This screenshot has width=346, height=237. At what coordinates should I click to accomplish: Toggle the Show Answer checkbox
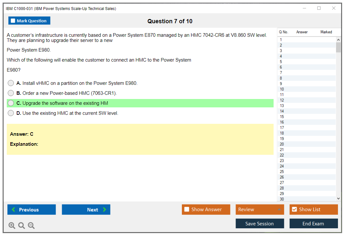pos(187,210)
